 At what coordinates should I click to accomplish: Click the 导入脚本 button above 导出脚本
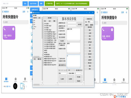79,77
